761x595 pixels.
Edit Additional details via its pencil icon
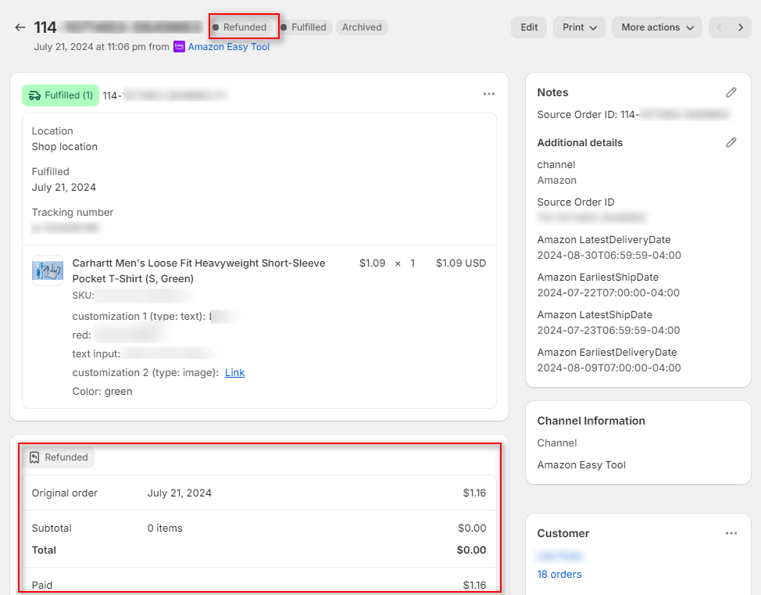click(731, 142)
